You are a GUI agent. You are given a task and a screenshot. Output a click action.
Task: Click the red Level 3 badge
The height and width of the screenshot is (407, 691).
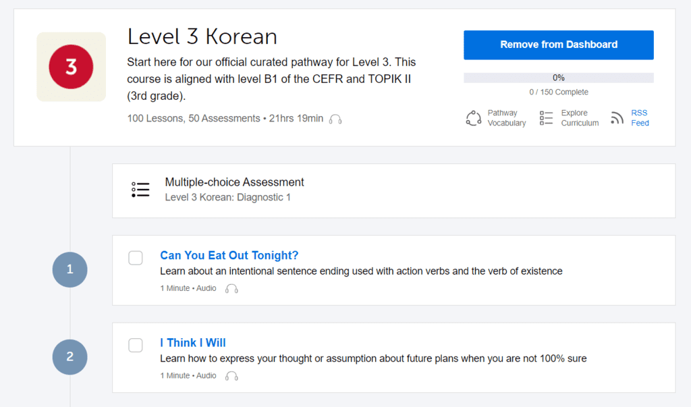point(71,66)
